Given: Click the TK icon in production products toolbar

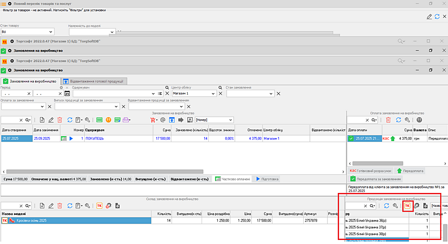Looking at the screenshot, I should click(x=407, y=205).
